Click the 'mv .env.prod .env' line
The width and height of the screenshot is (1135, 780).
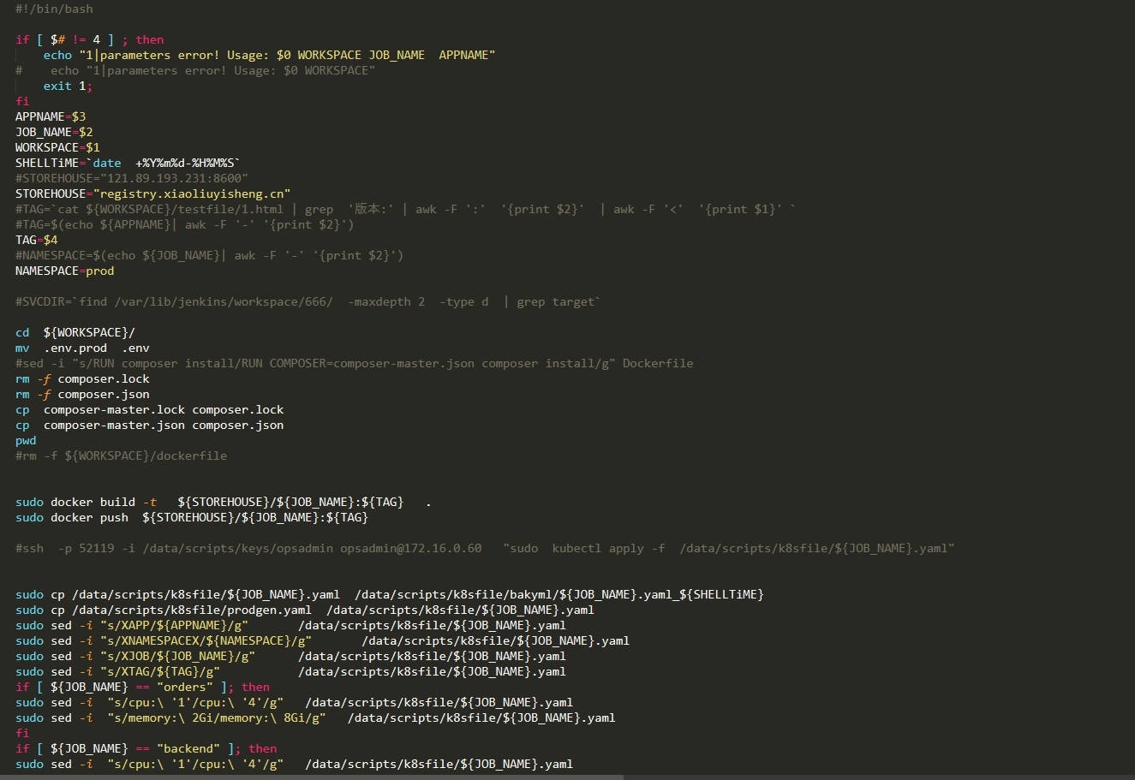[82, 348]
